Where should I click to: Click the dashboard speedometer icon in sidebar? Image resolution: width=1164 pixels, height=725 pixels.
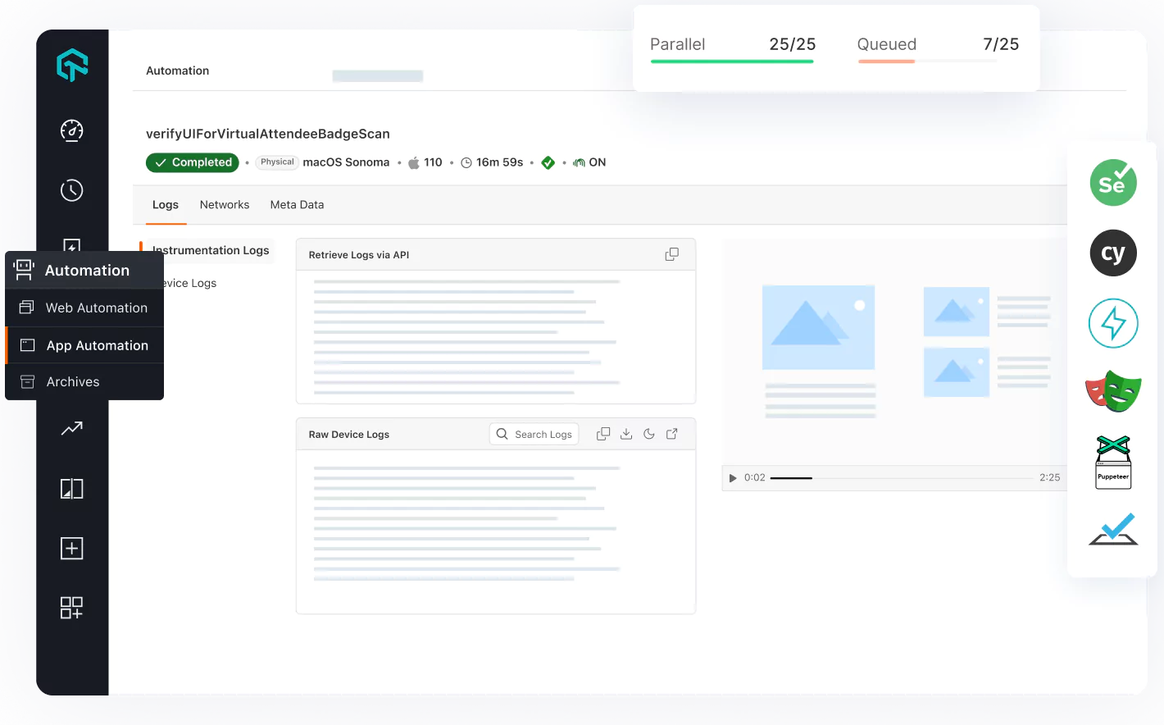tap(71, 130)
